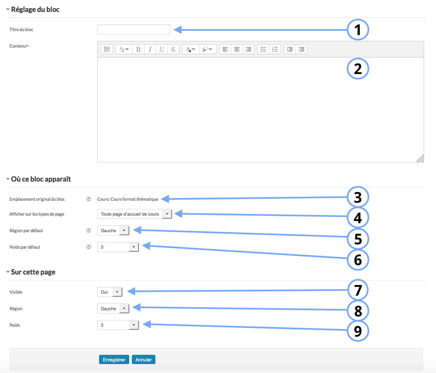436x373 pixels.
Task: Click the Enregistrer button
Action: [114, 359]
